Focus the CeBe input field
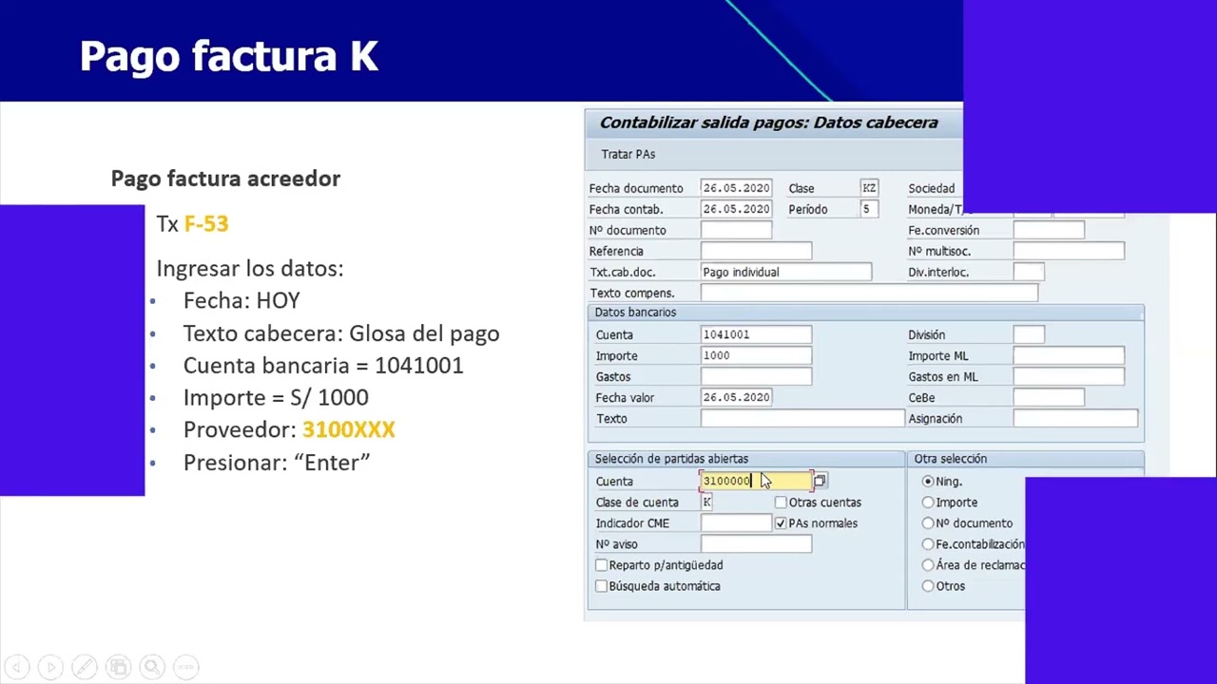1217x684 pixels. pyautogui.click(x=1049, y=397)
